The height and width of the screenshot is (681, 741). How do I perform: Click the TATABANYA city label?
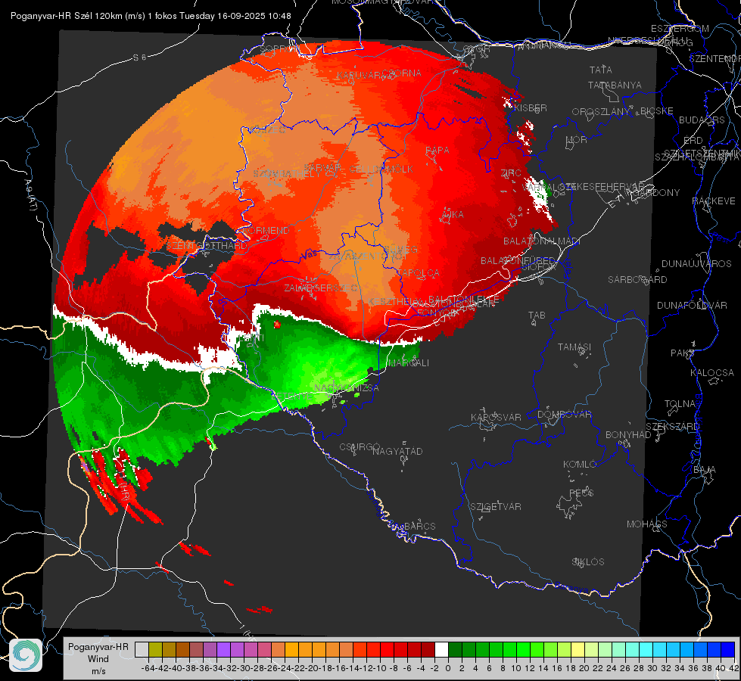click(x=615, y=85)
